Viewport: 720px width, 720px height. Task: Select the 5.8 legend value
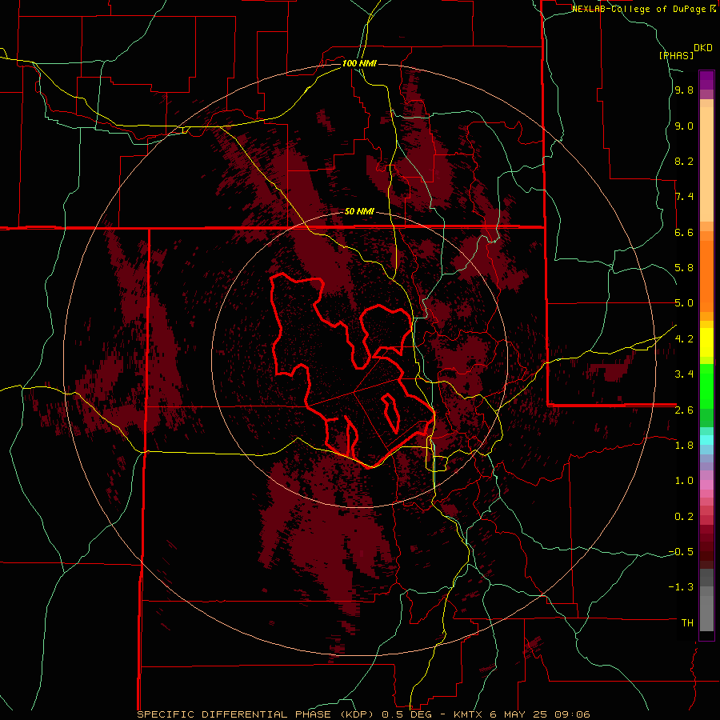684,268
